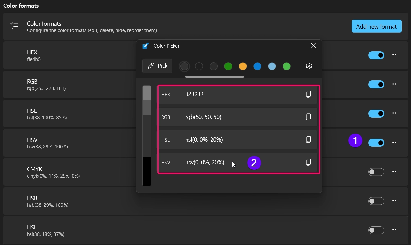The height and width of the screenshot is (245, 411).
Task: Select the first dark gray history swatch
Action: tap(184, 66)
